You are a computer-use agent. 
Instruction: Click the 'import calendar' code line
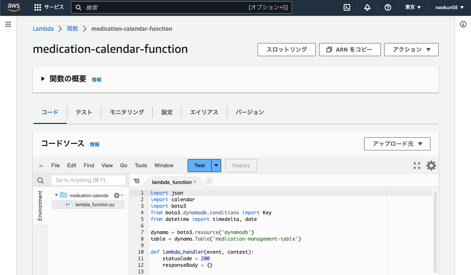(x=173, y=200)
